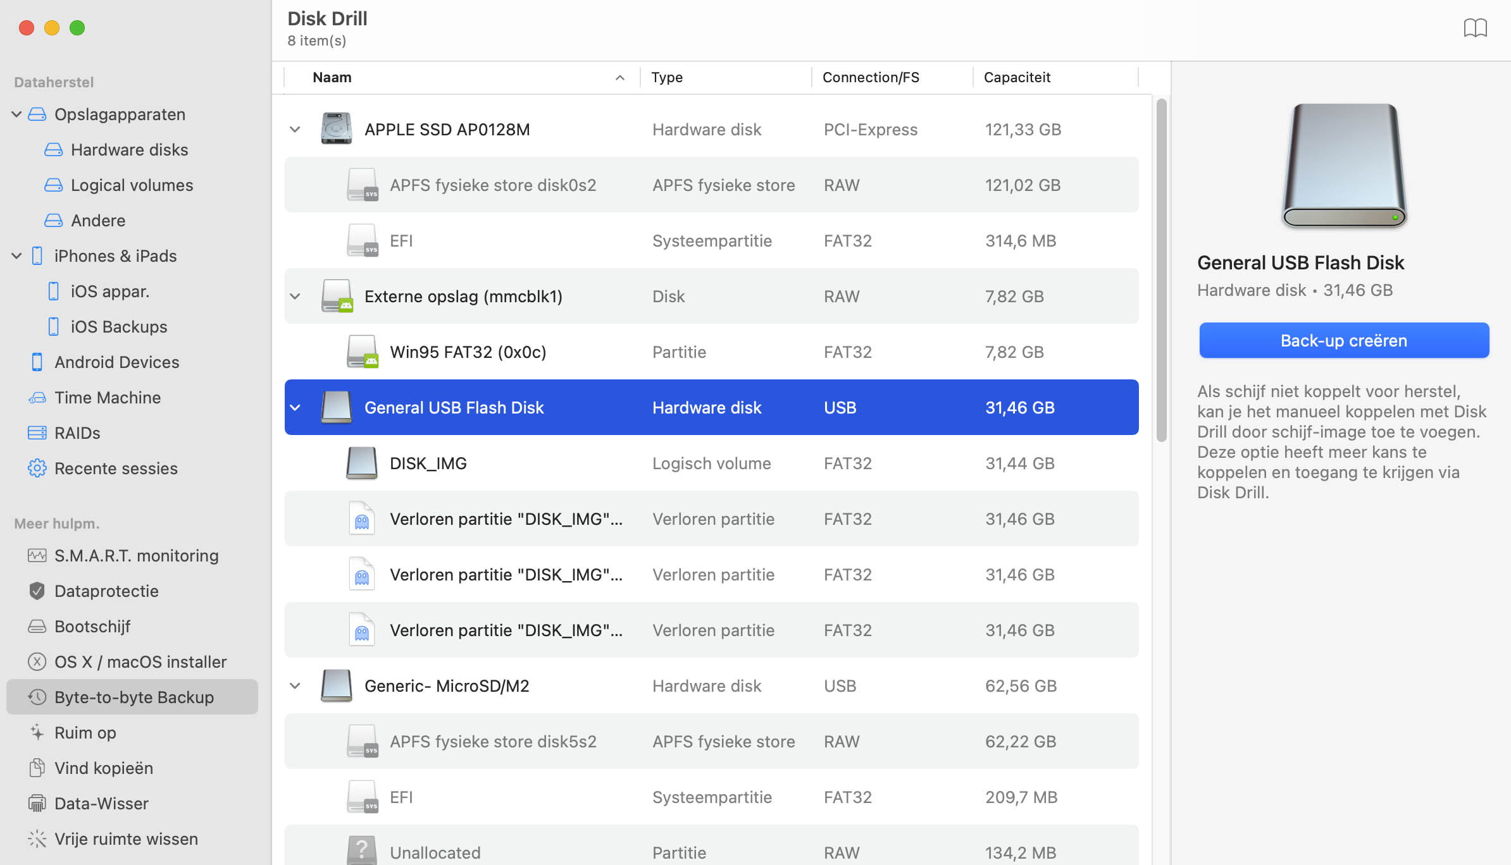Collapse the APPLE SSD AP0128M row
This screenshot has width=1511, height=865.
(295, 130)
